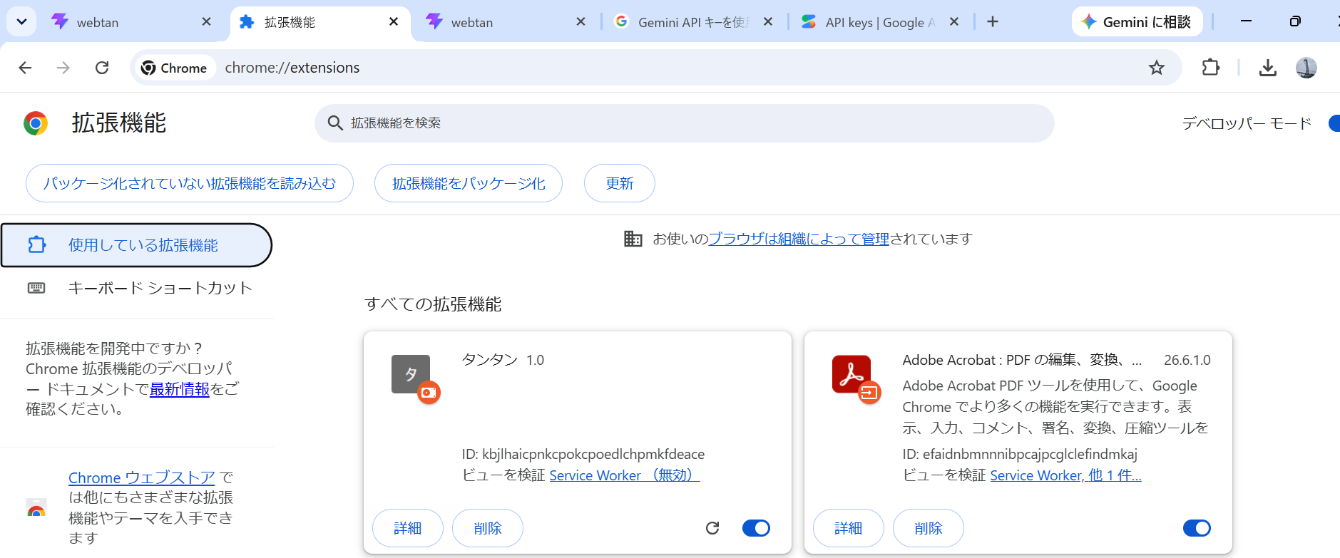This screenshot has width=1340, height=558.
Task: Bookmark this page with star icon
Action: click(x=1156, y=68)
